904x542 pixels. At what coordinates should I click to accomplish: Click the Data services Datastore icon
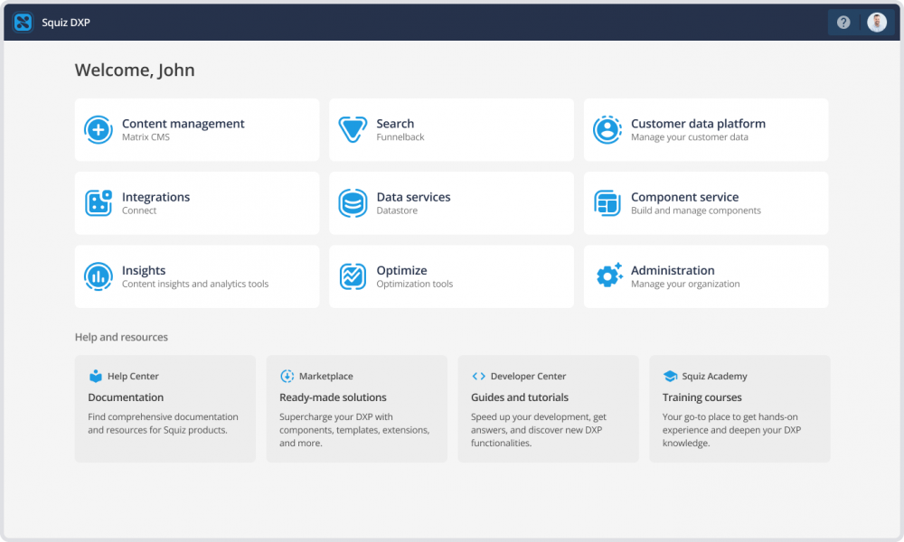coord(353,202)
